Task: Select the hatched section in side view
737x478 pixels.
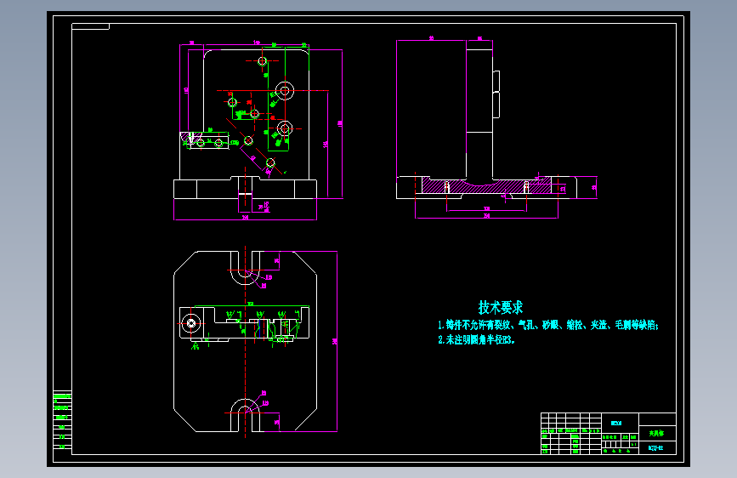Action: (x=486, y=185)
